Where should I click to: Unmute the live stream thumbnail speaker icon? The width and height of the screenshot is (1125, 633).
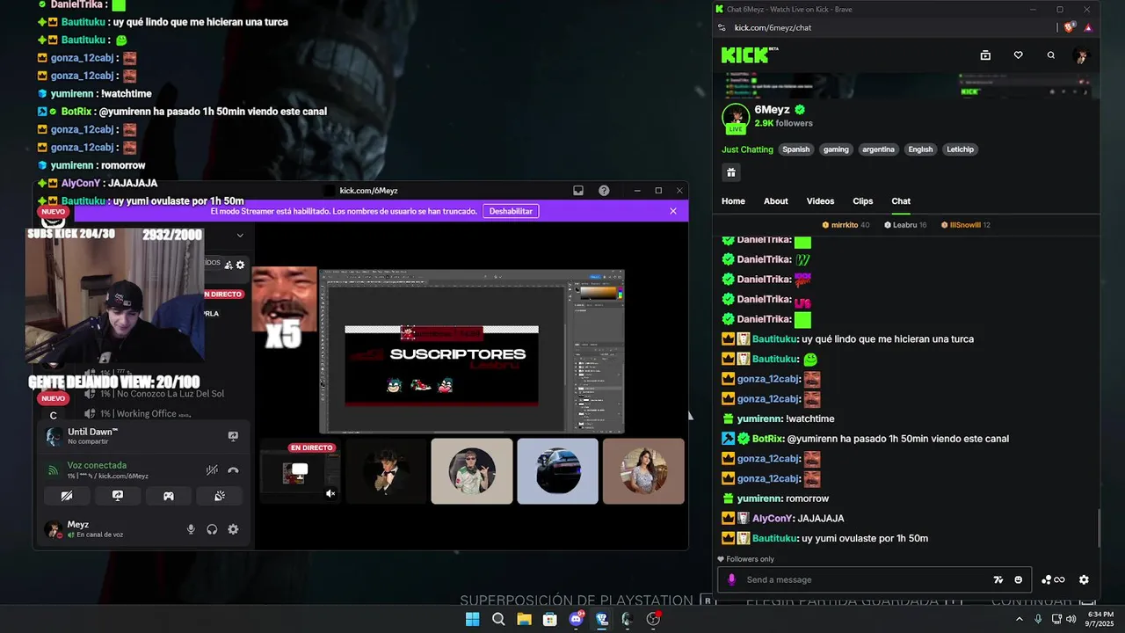point(330,493)
